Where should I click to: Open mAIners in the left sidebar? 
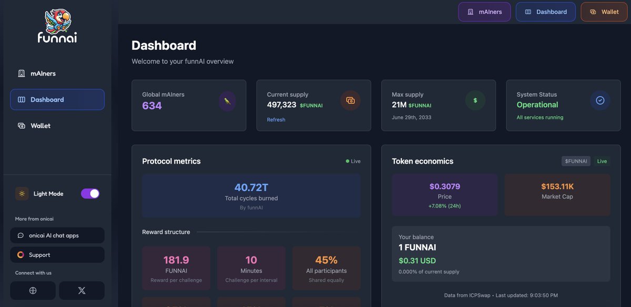57,74
